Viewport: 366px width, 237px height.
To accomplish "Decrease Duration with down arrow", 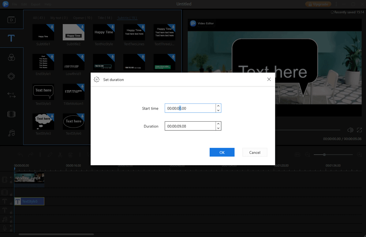I will (x=219, y=128).
